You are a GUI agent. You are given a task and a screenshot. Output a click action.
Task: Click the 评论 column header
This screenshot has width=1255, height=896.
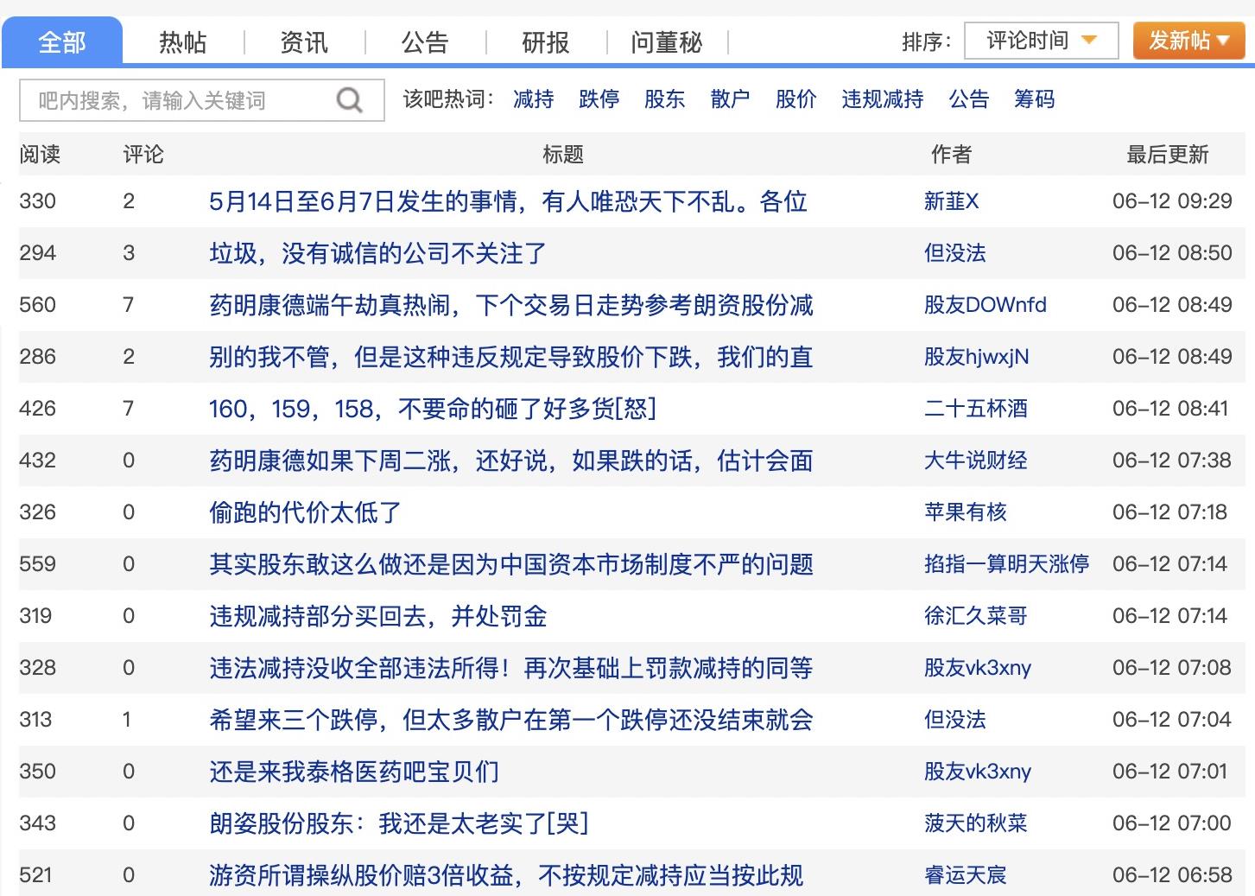[143, 155]
